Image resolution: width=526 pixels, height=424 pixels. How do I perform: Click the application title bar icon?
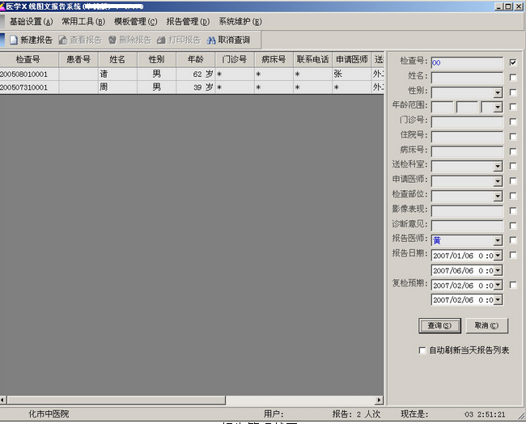pos(2,6)
